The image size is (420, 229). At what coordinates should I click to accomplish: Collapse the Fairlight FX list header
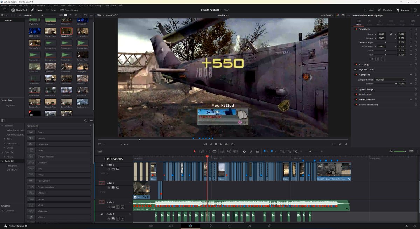(x=90, y=126)
